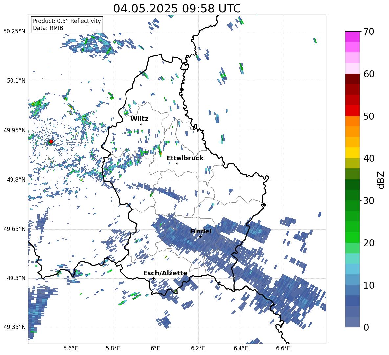Click the colorbar tick label 30
Image resolution: width=389 pixels, height=355 pixels.
coord(369,201)
